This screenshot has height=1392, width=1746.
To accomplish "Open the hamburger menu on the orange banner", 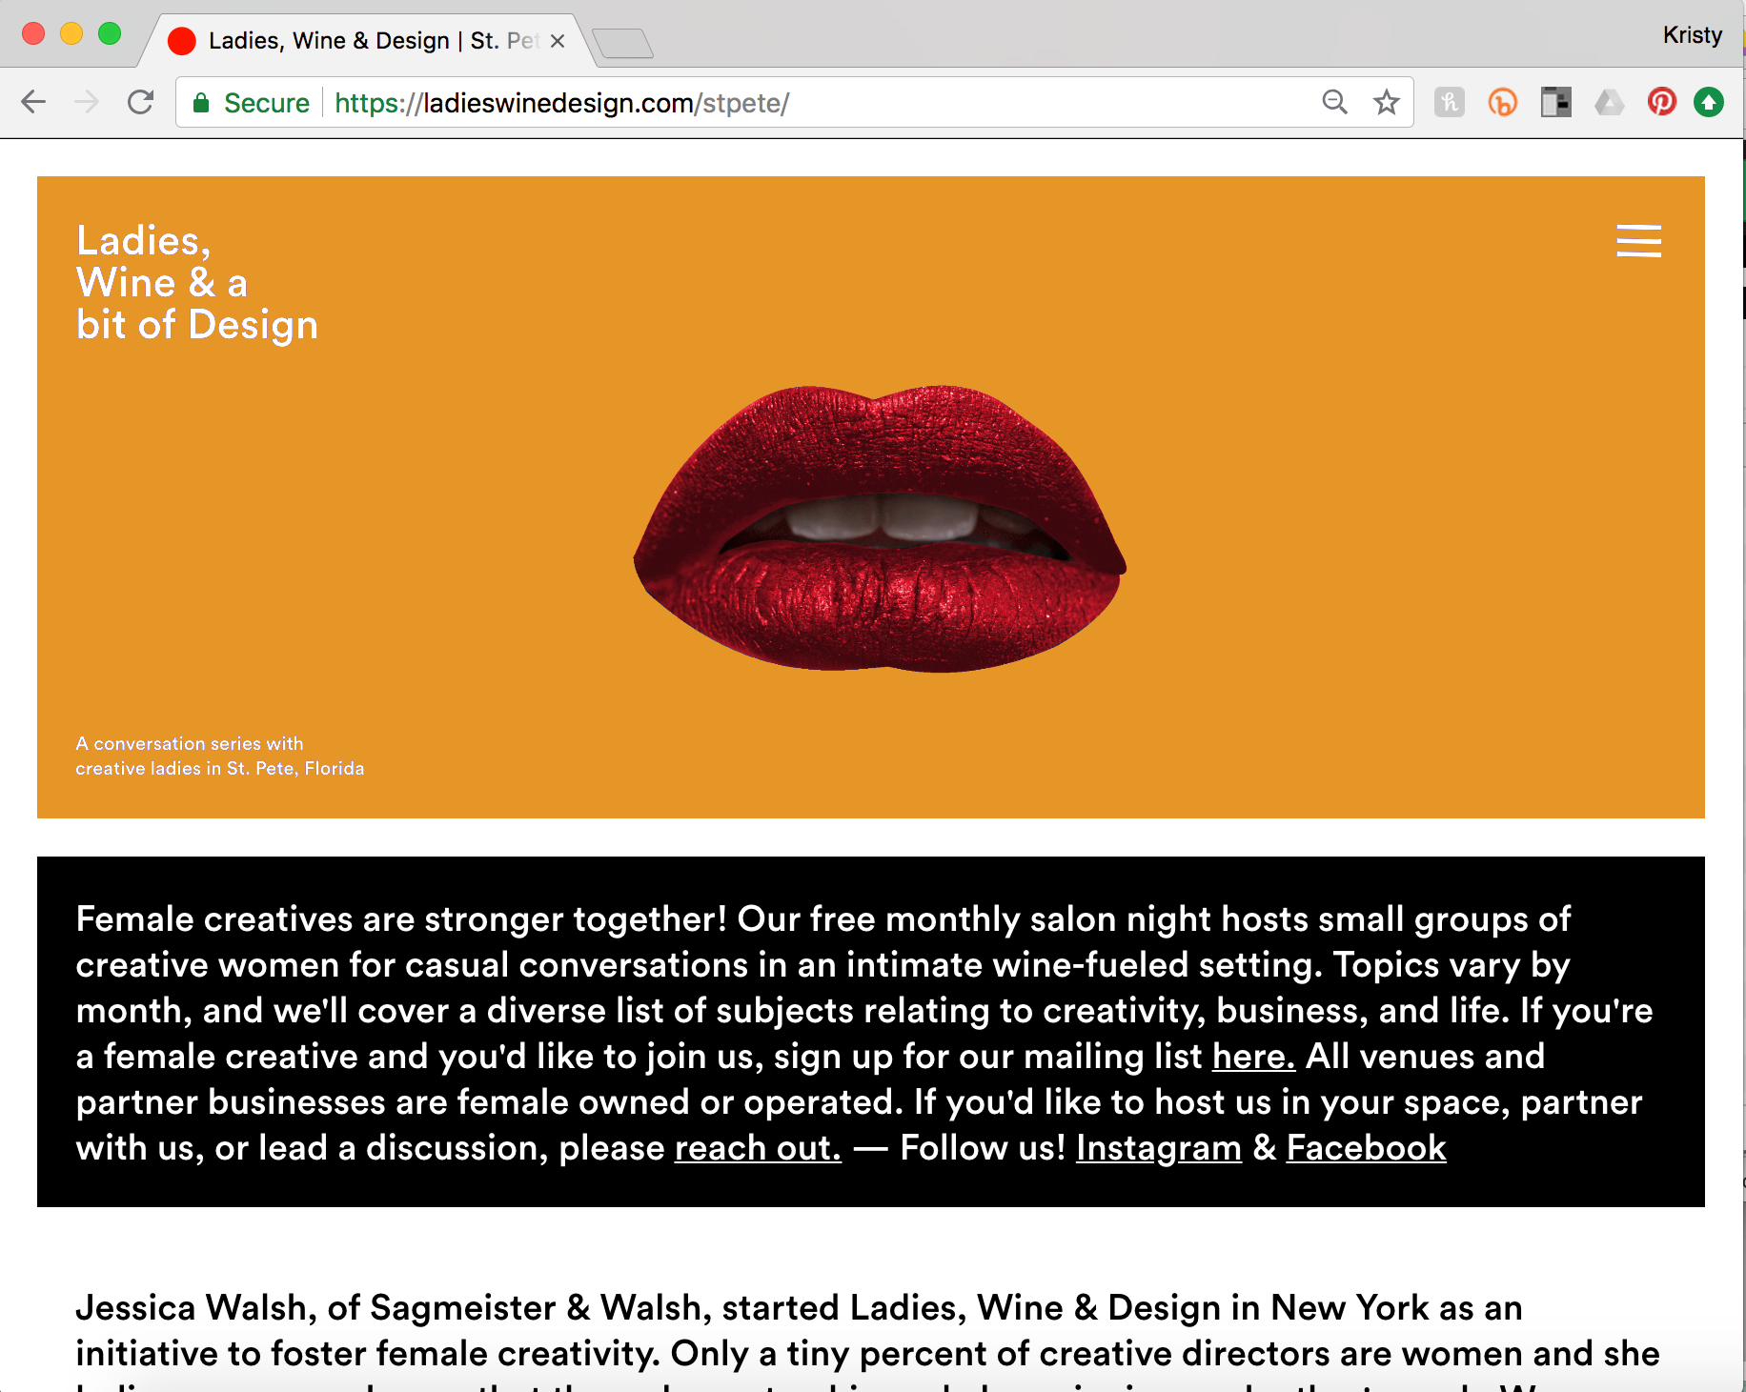I will point(1638,241).
